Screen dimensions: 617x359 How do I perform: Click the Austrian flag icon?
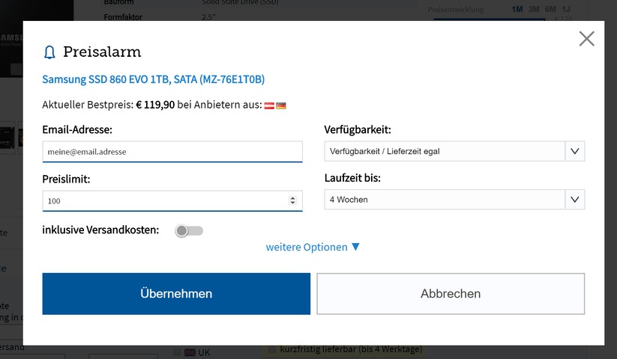[x=270, y=105]
